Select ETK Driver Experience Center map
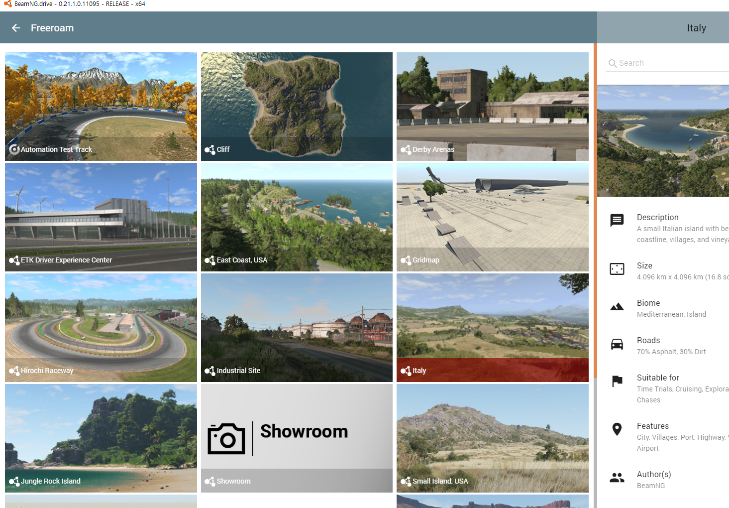The image size is (729, 508). (x=101, y=217)
